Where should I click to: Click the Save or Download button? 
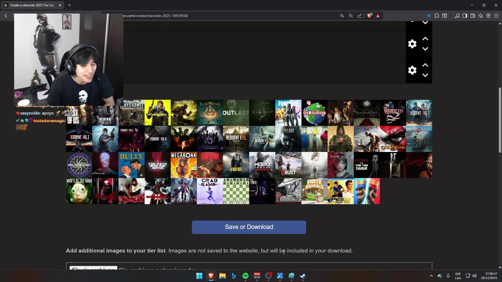point(249,227)
